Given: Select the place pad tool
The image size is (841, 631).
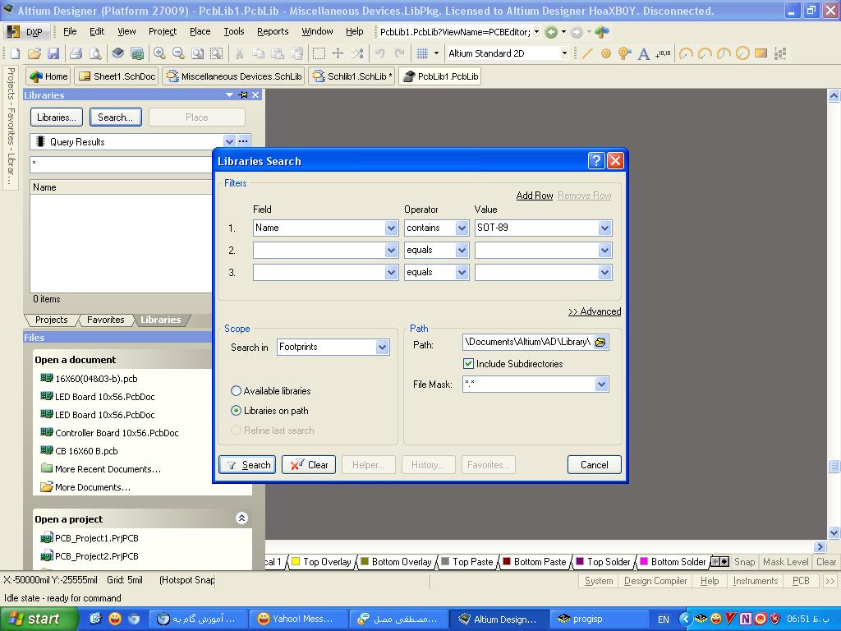Looking at the screenshot, I should (x=606, y=53).
